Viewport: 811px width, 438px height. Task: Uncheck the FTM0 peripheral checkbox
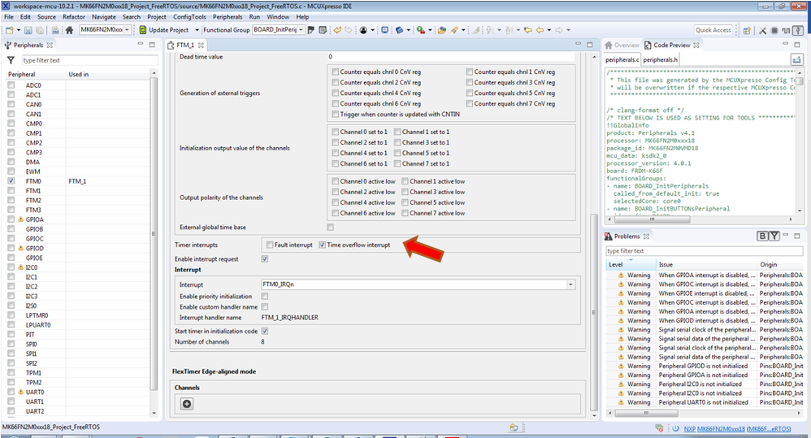pyautogui.click(x=11, y=181)
